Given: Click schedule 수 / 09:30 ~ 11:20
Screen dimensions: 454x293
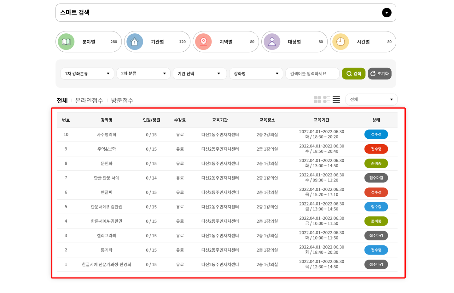Looking at the screenshot, I should point(322,180).
